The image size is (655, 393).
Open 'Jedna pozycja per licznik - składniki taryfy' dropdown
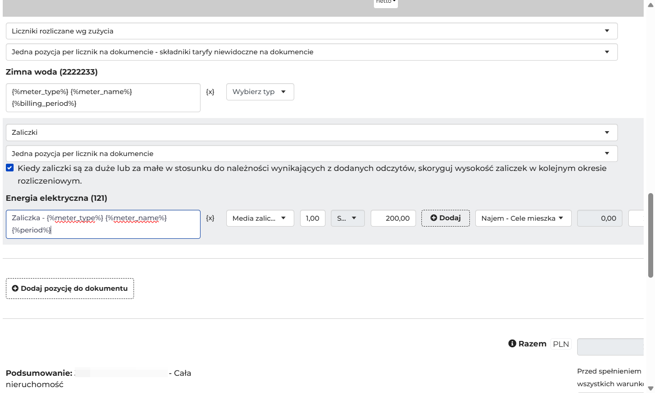(x=311, y=52)
